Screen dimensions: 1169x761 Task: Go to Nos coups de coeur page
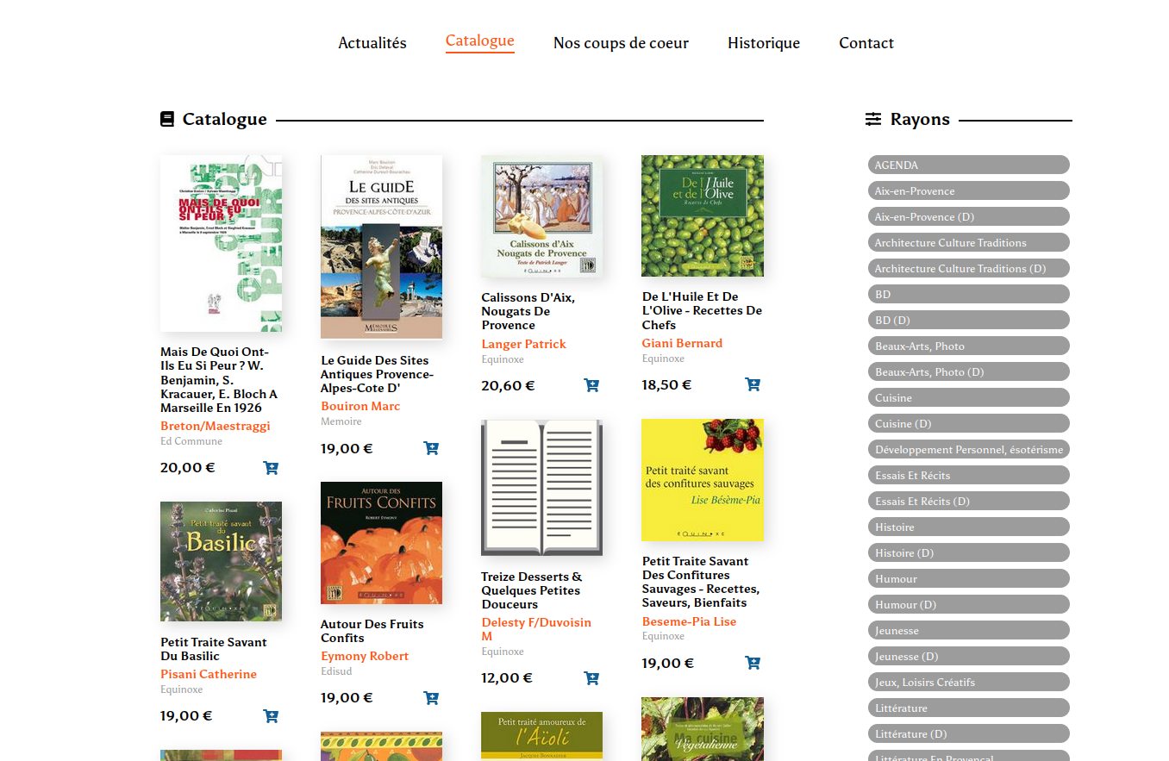[621, 43]
